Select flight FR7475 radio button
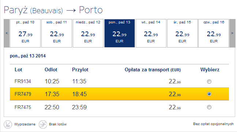237x132 pixels. point(209,107)
